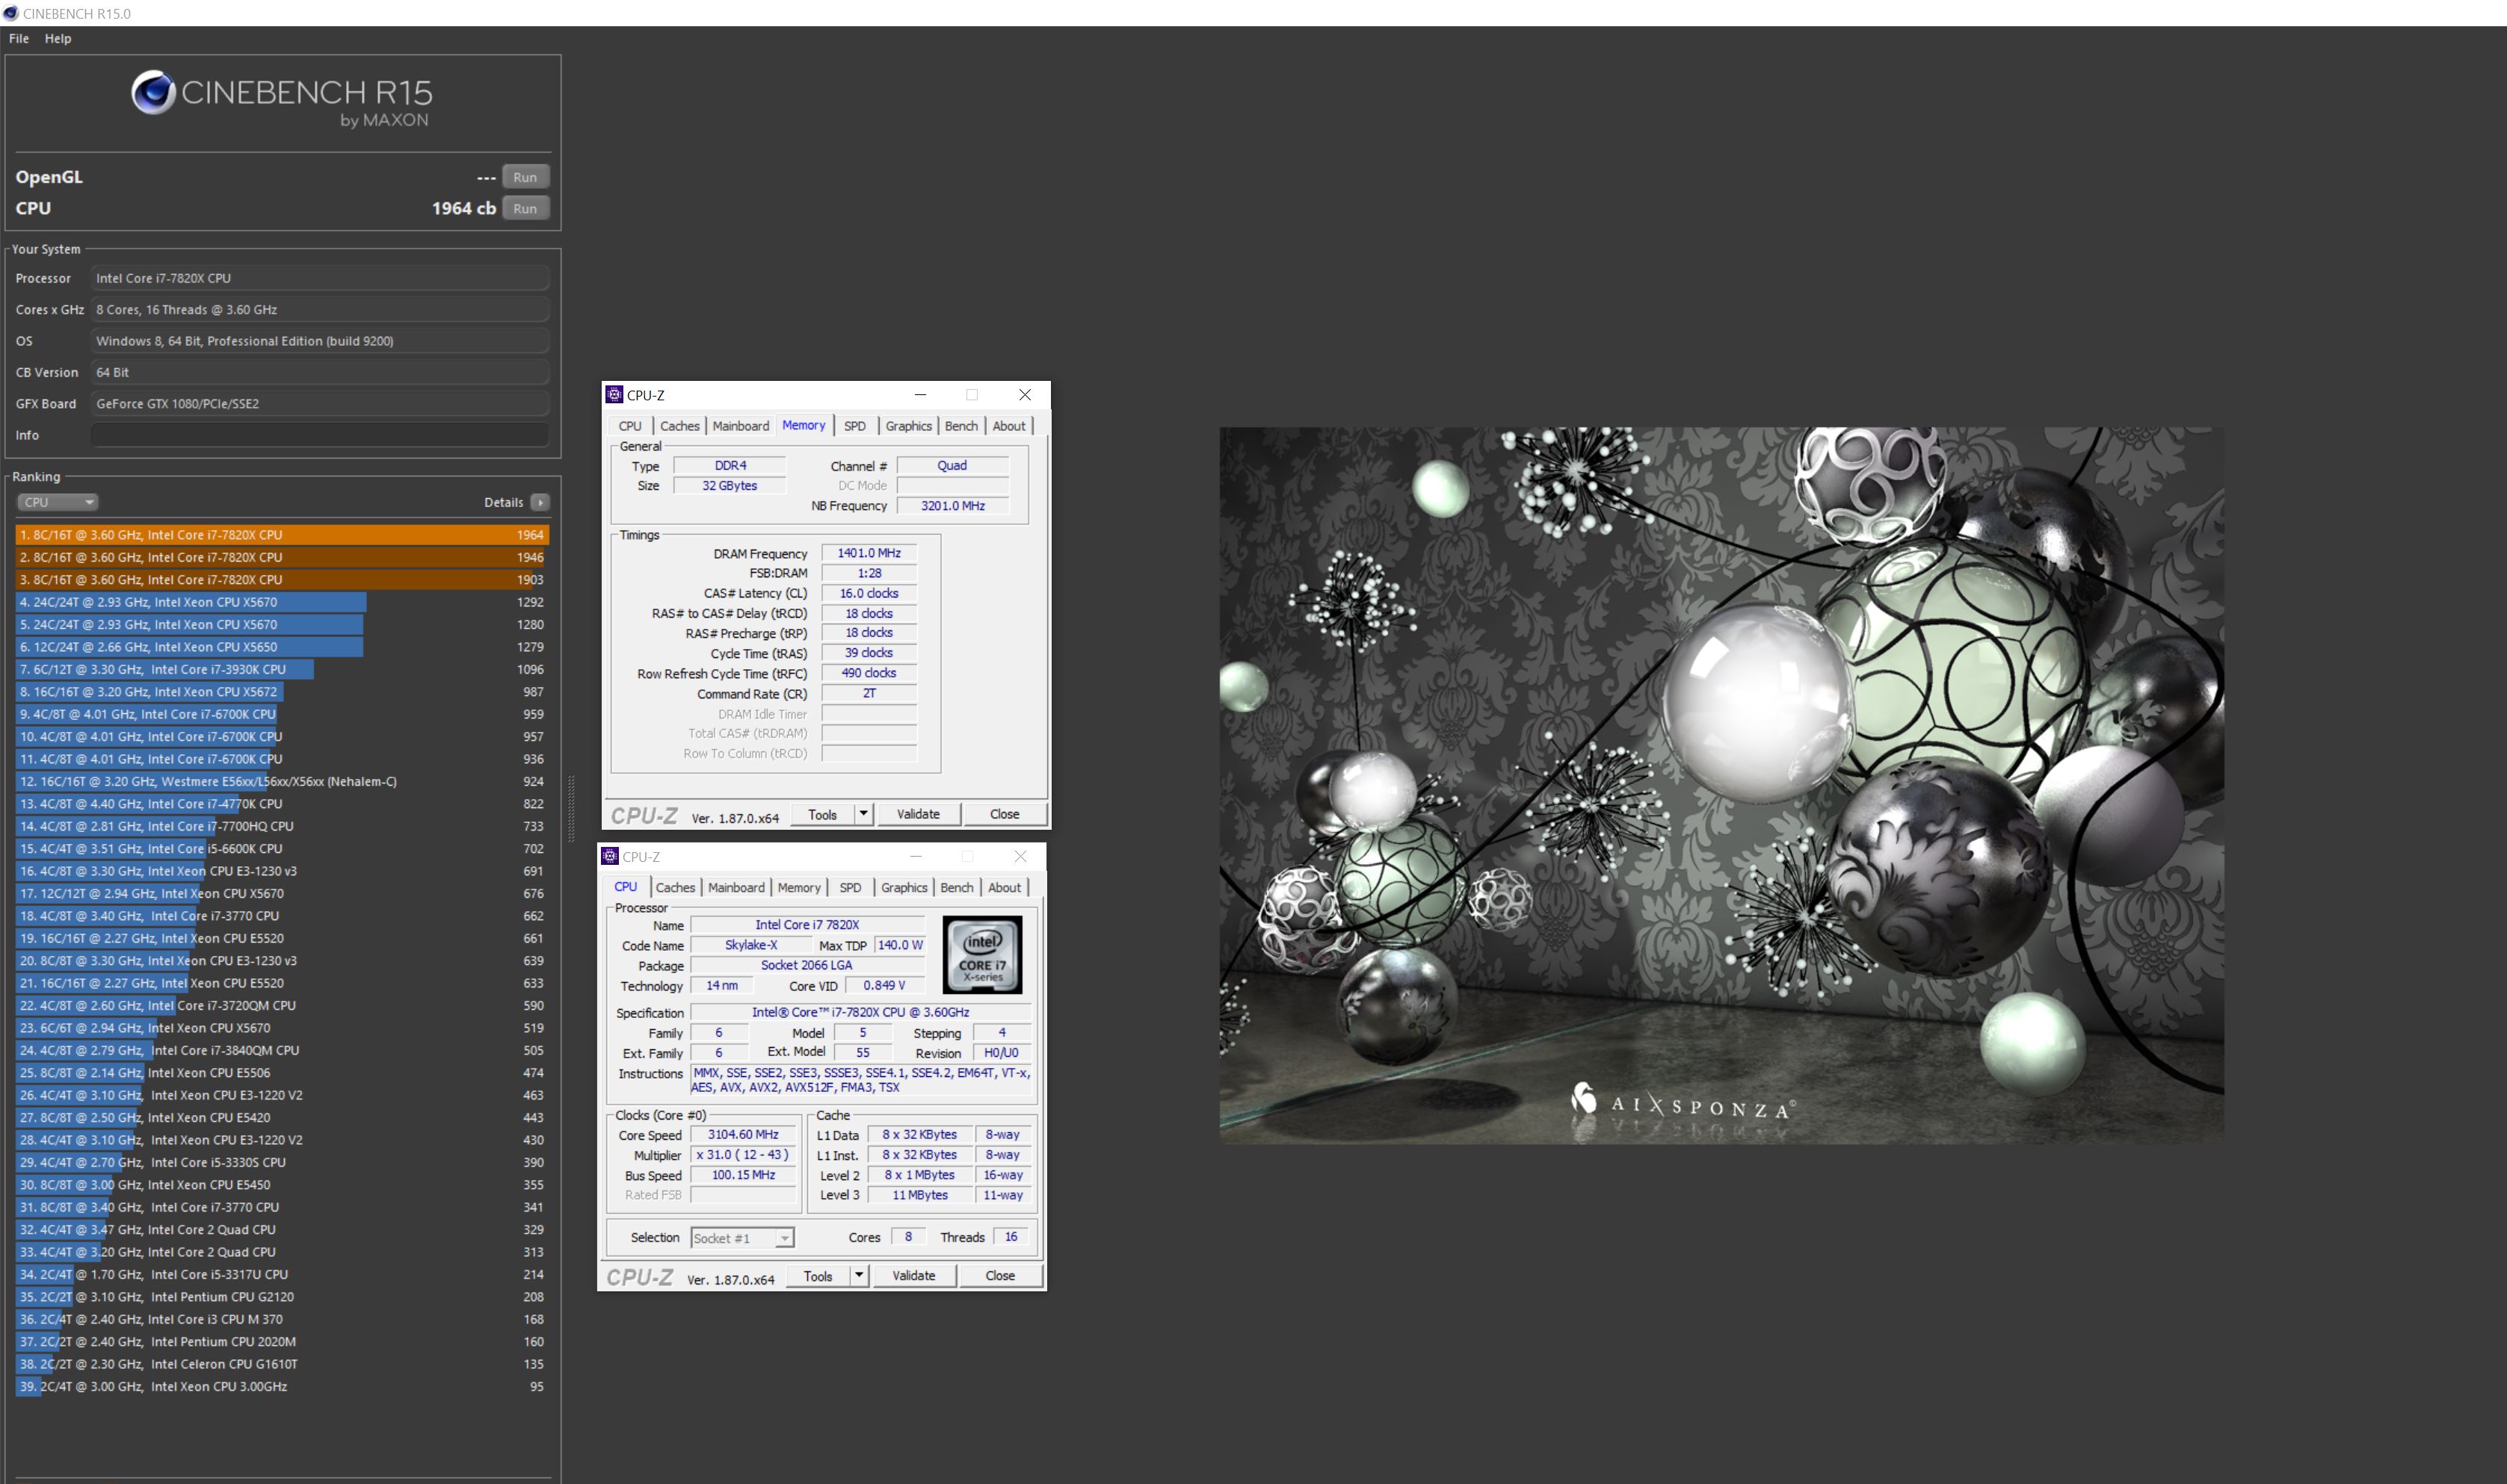Switch to Caches tab in Memory CPU-Z window
This screenshot has width=2507, height=1484.
pos(679,426)
